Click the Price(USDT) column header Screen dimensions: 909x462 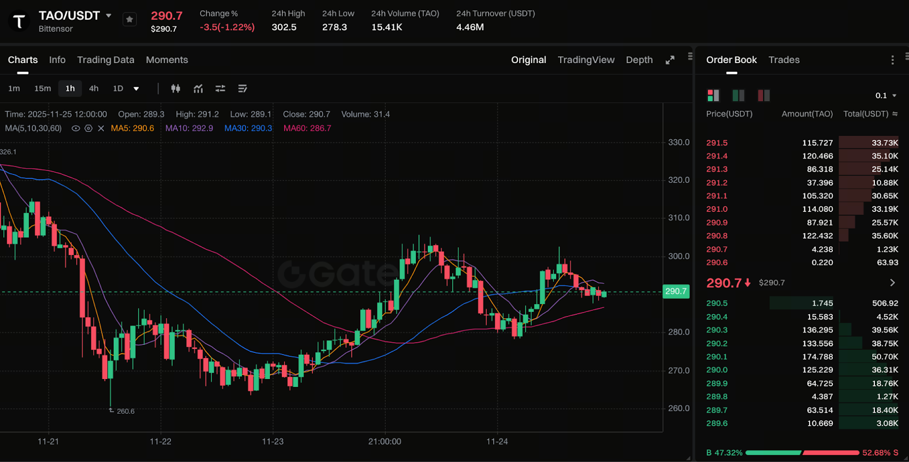click(729, 114)
